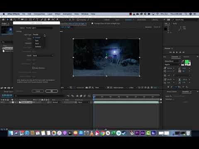Select the Roto Brush tool
This screenshot has width=199, height=149.
coord(53,19)
